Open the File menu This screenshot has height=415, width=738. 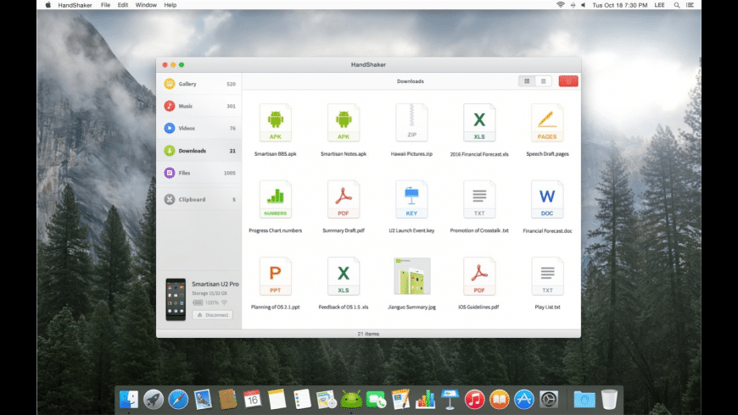click(x=105, y=5)
